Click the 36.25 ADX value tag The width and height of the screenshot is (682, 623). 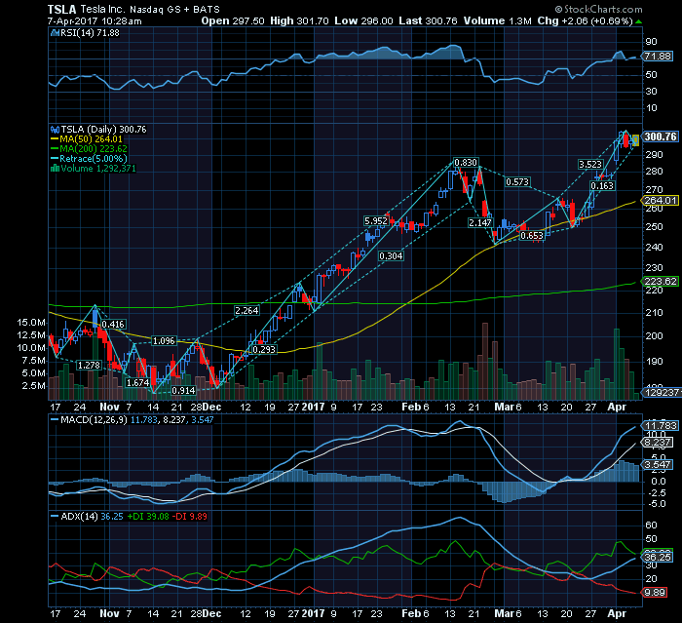[x=658, y=558]
